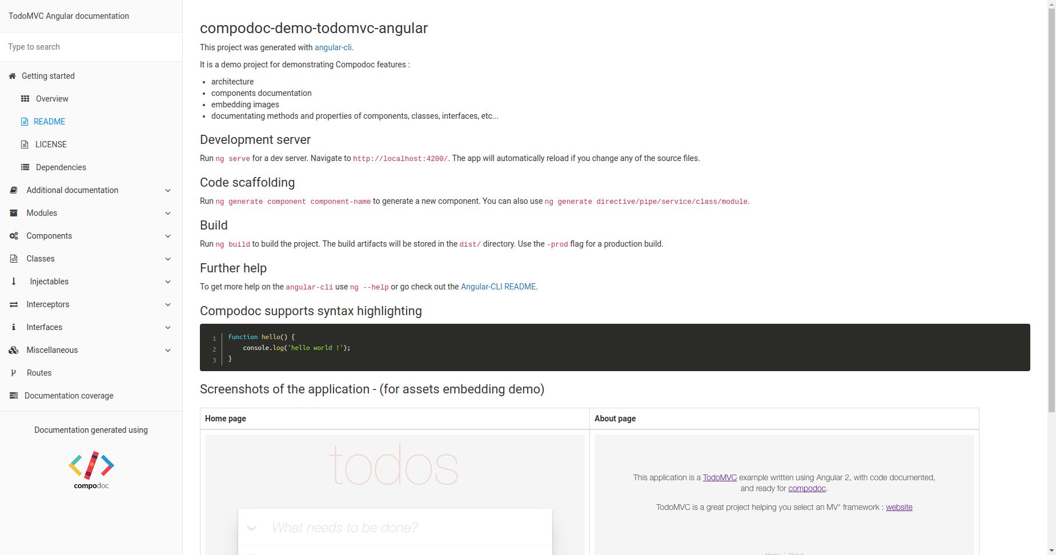Expand the Miscellaneous section chevron
1056x555 pixels.
(167, 350)
